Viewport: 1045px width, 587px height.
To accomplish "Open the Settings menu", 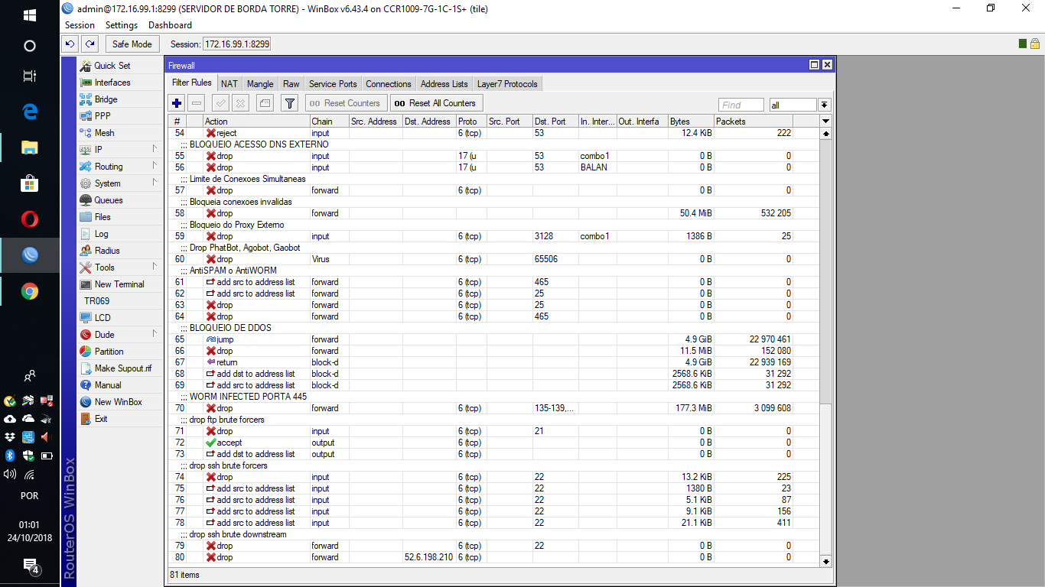I will click(x=121, y=25).
